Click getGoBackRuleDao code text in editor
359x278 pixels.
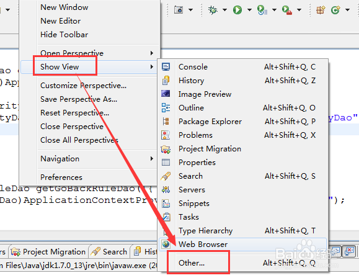coord(85,189)
